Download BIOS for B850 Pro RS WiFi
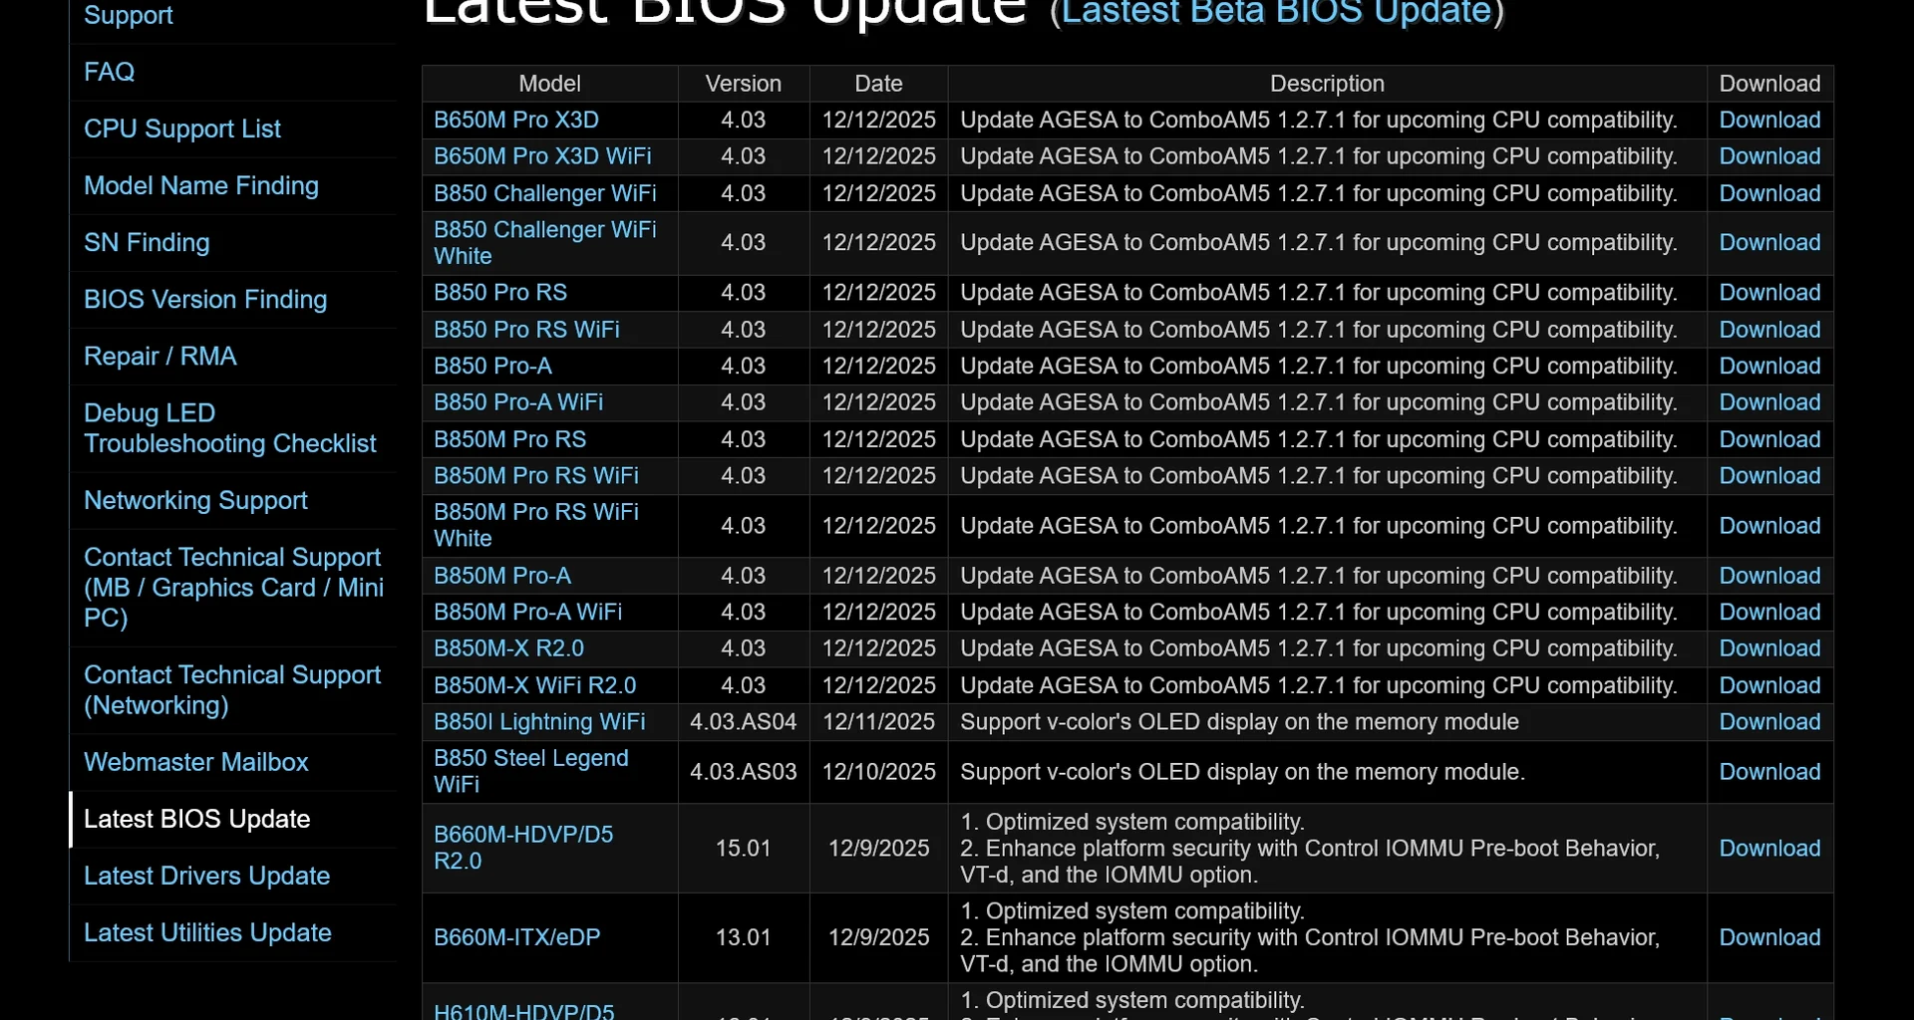This screenshot has width=1914, height=1020. 1769,329
